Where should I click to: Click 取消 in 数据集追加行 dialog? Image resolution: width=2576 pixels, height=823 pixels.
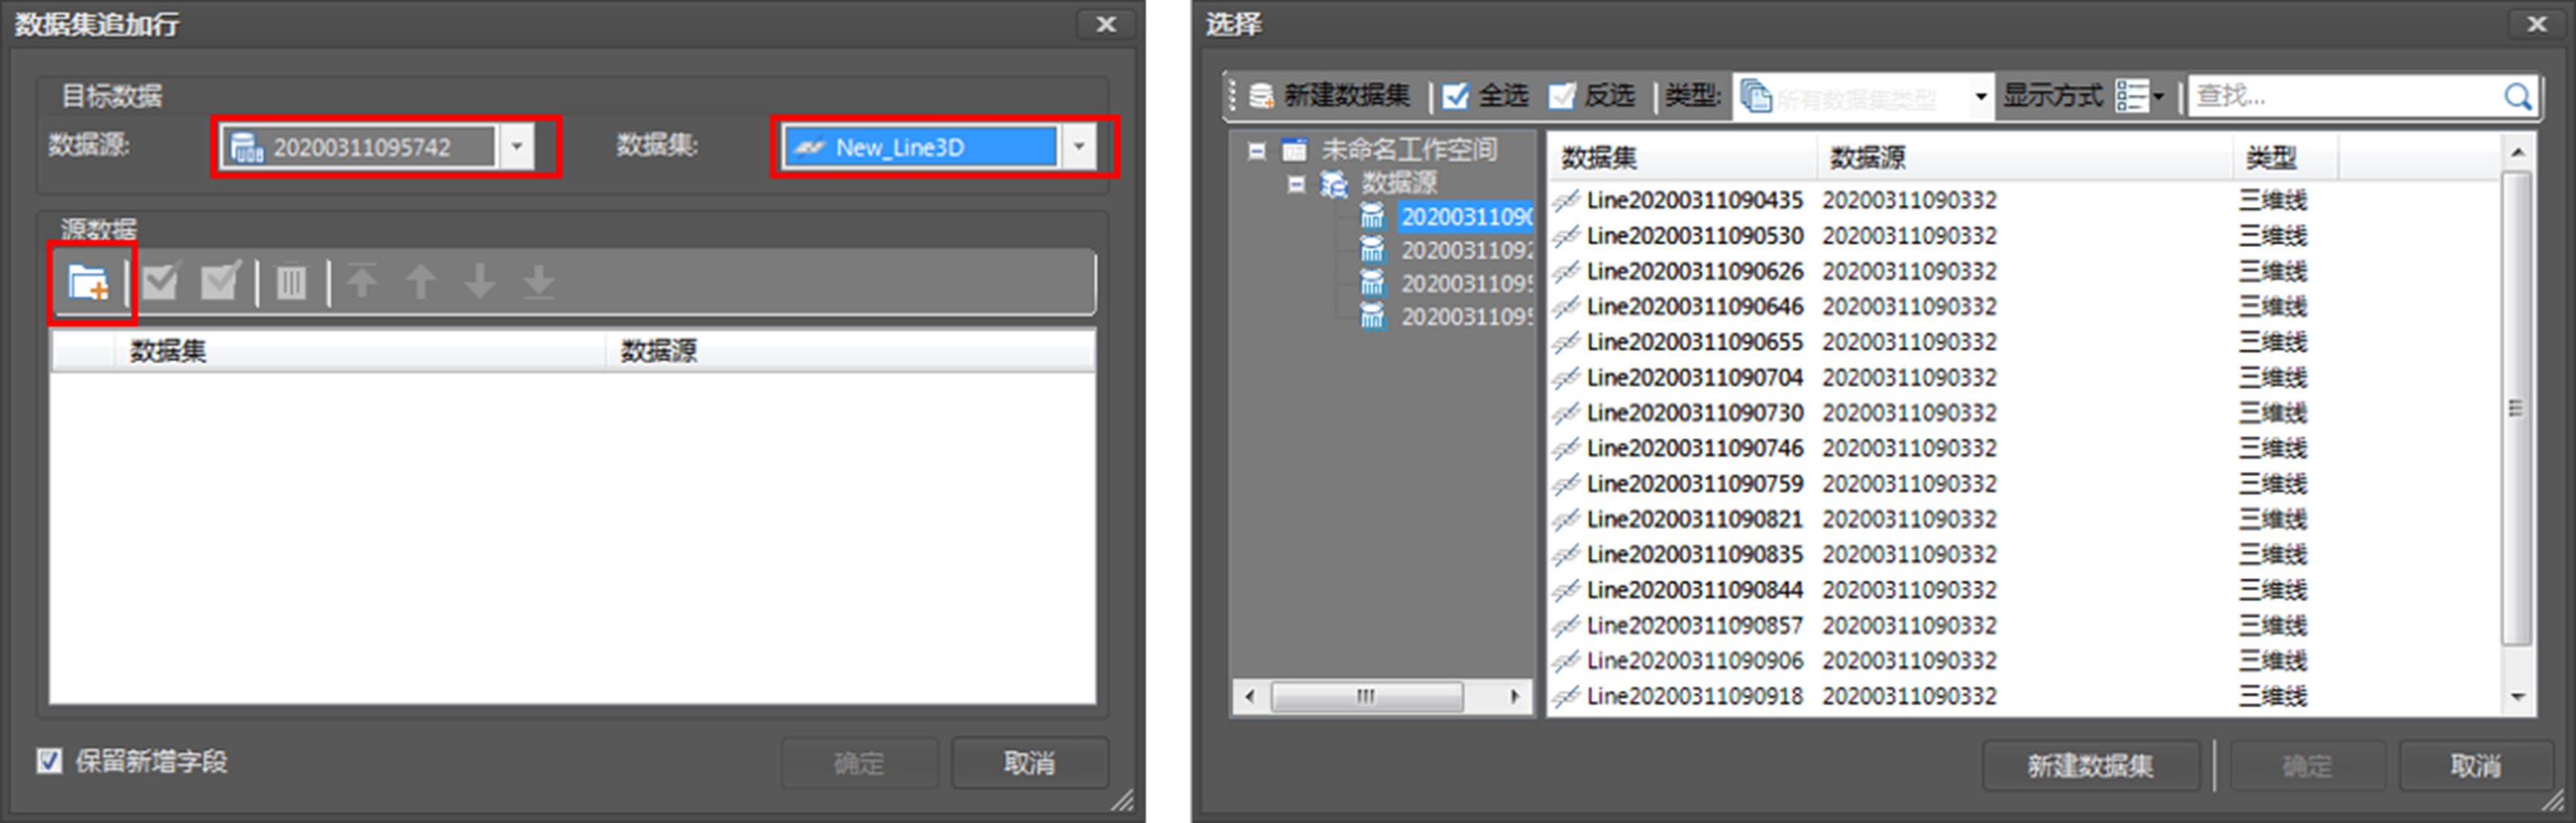1029,763
